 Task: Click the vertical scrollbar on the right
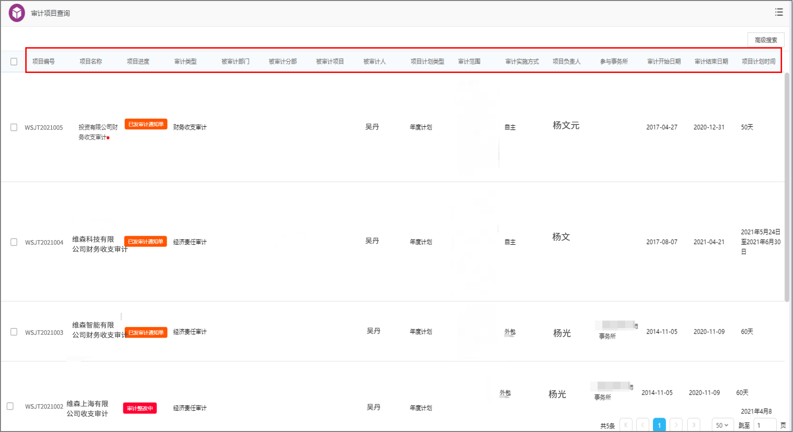tap(787, 187)
